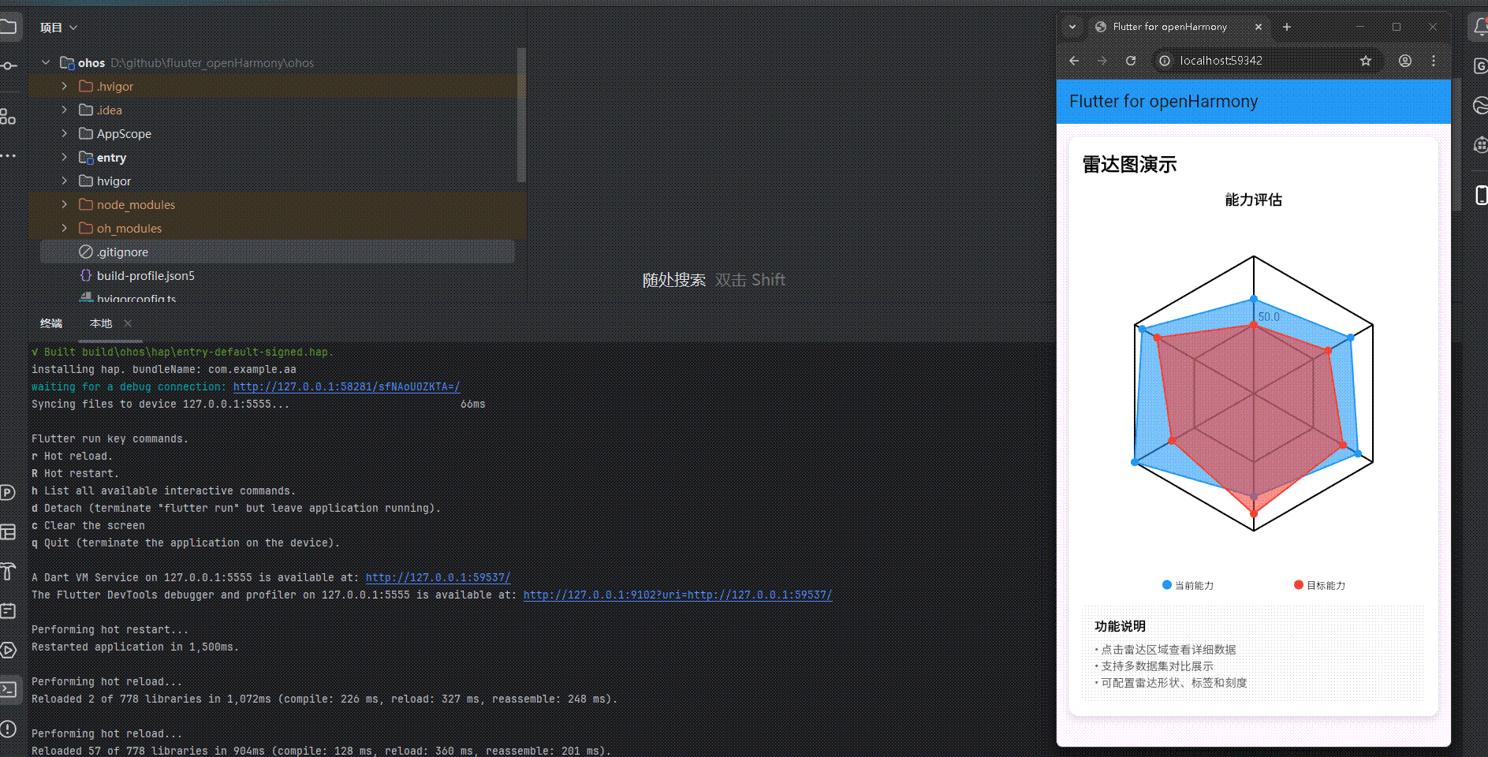Image resolution: width=1488 pixels, height=757 pixels.
Task: Click the 随处搜索 hint in editor area
Action: point(674,280)
